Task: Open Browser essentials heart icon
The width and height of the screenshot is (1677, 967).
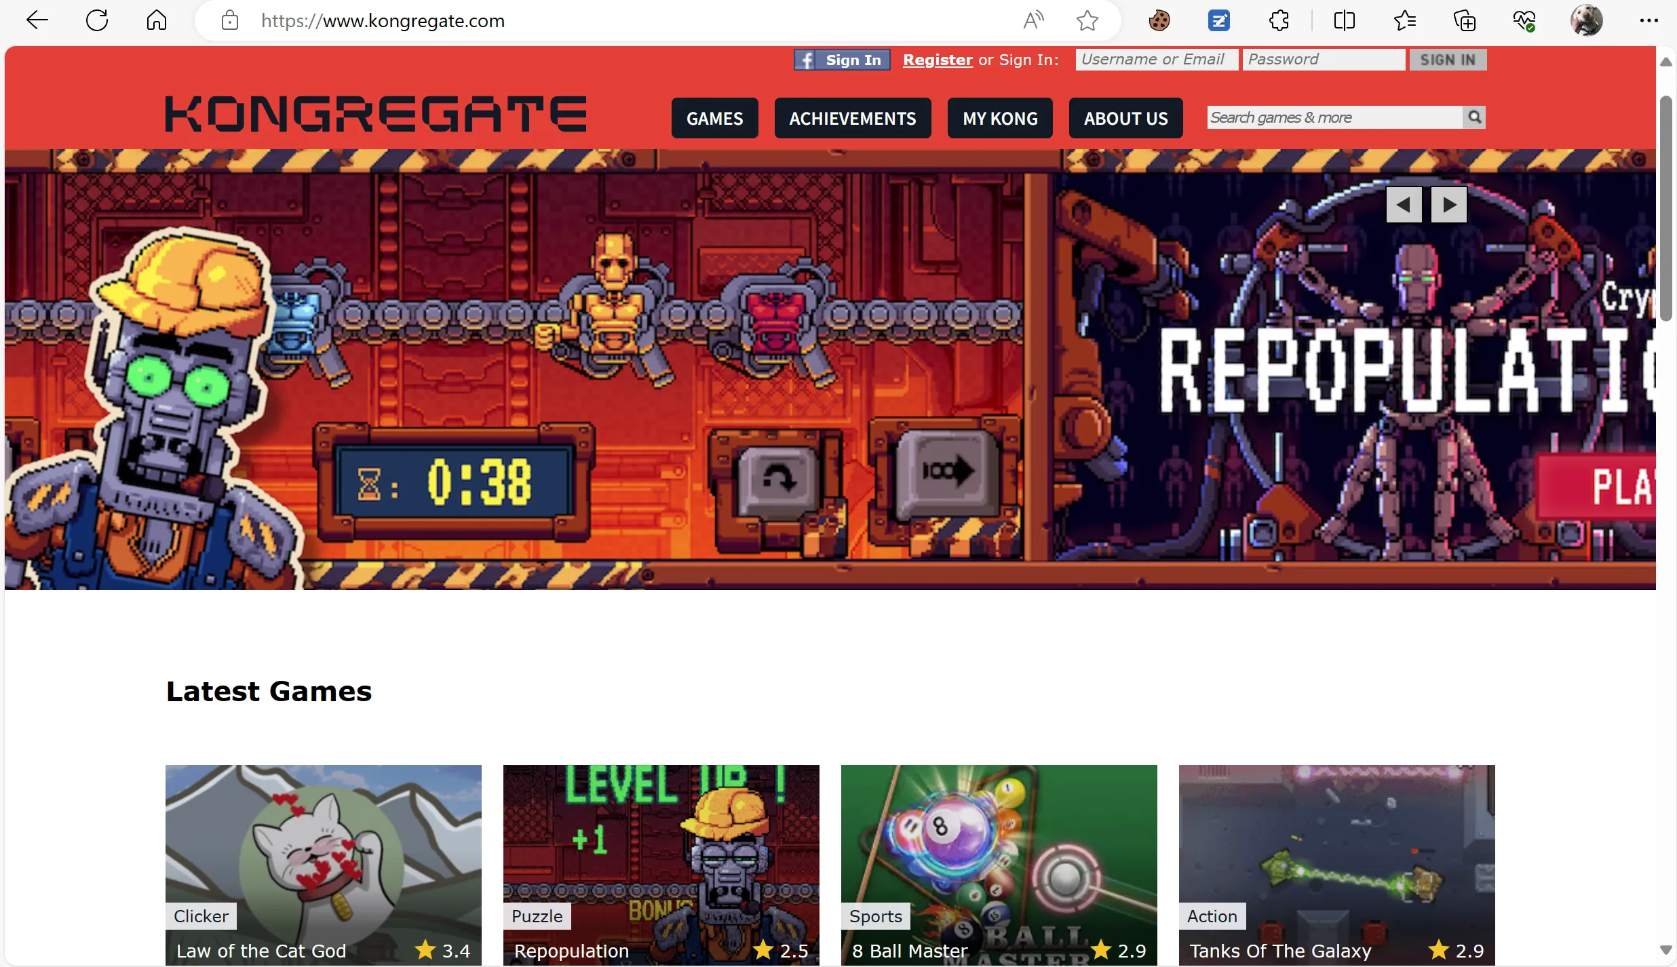Action: (1524, 20)
